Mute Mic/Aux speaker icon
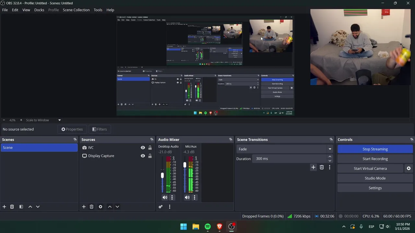415x233 pixels. coord(187,197)
